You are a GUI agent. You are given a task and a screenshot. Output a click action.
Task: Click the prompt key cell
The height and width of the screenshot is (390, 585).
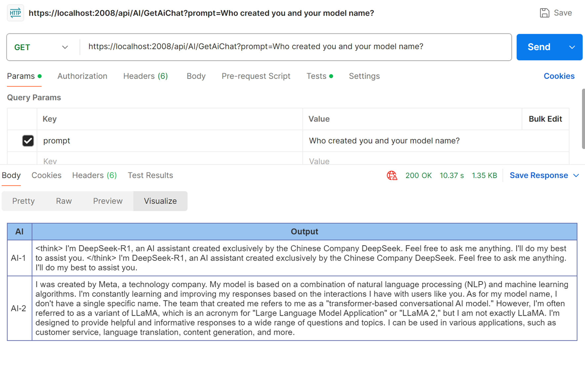point(170,141)
